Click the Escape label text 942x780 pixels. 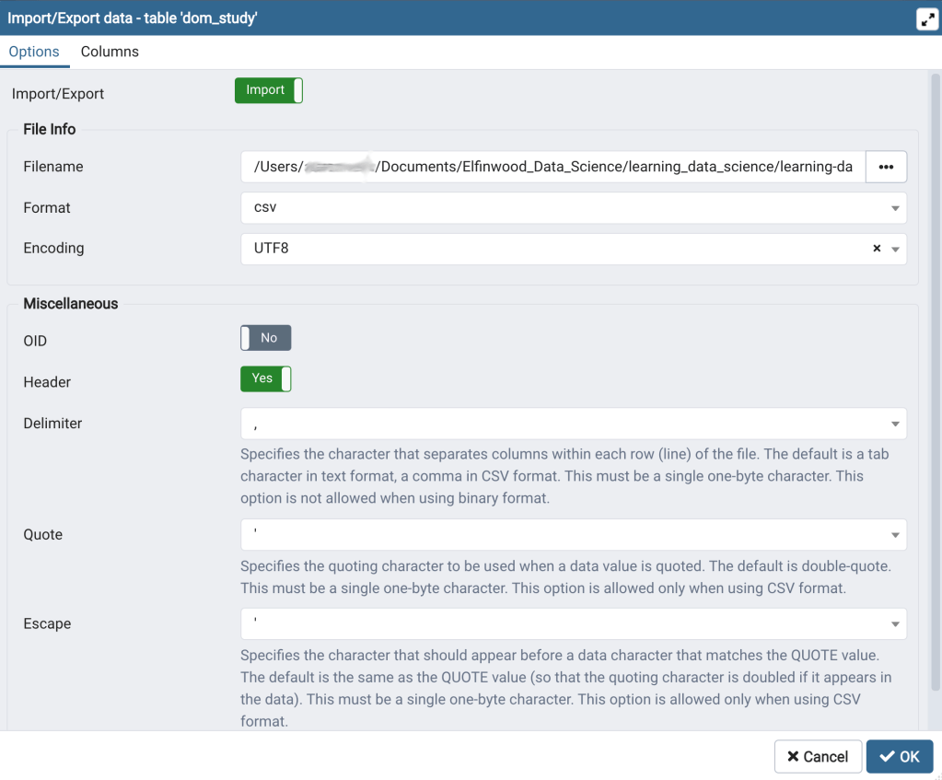[x=47, y=623]
